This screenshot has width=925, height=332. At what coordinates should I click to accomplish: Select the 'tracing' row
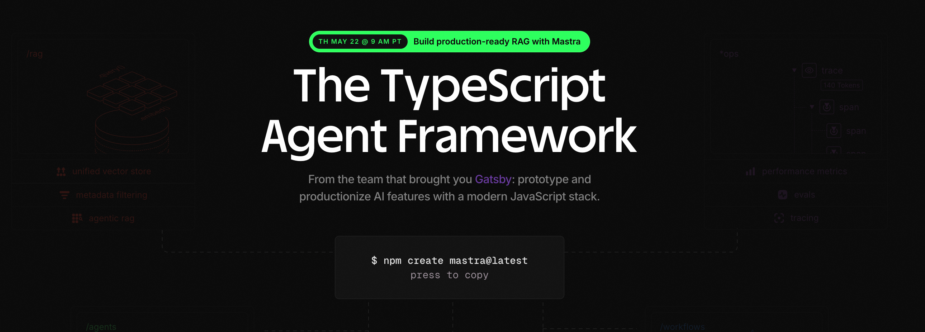point(796,218)
